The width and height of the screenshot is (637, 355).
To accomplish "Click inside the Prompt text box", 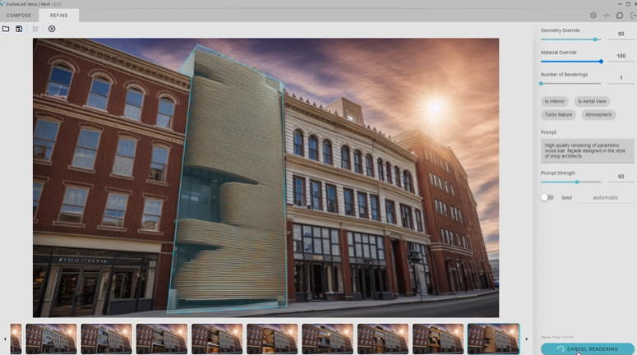I will 587,150.
